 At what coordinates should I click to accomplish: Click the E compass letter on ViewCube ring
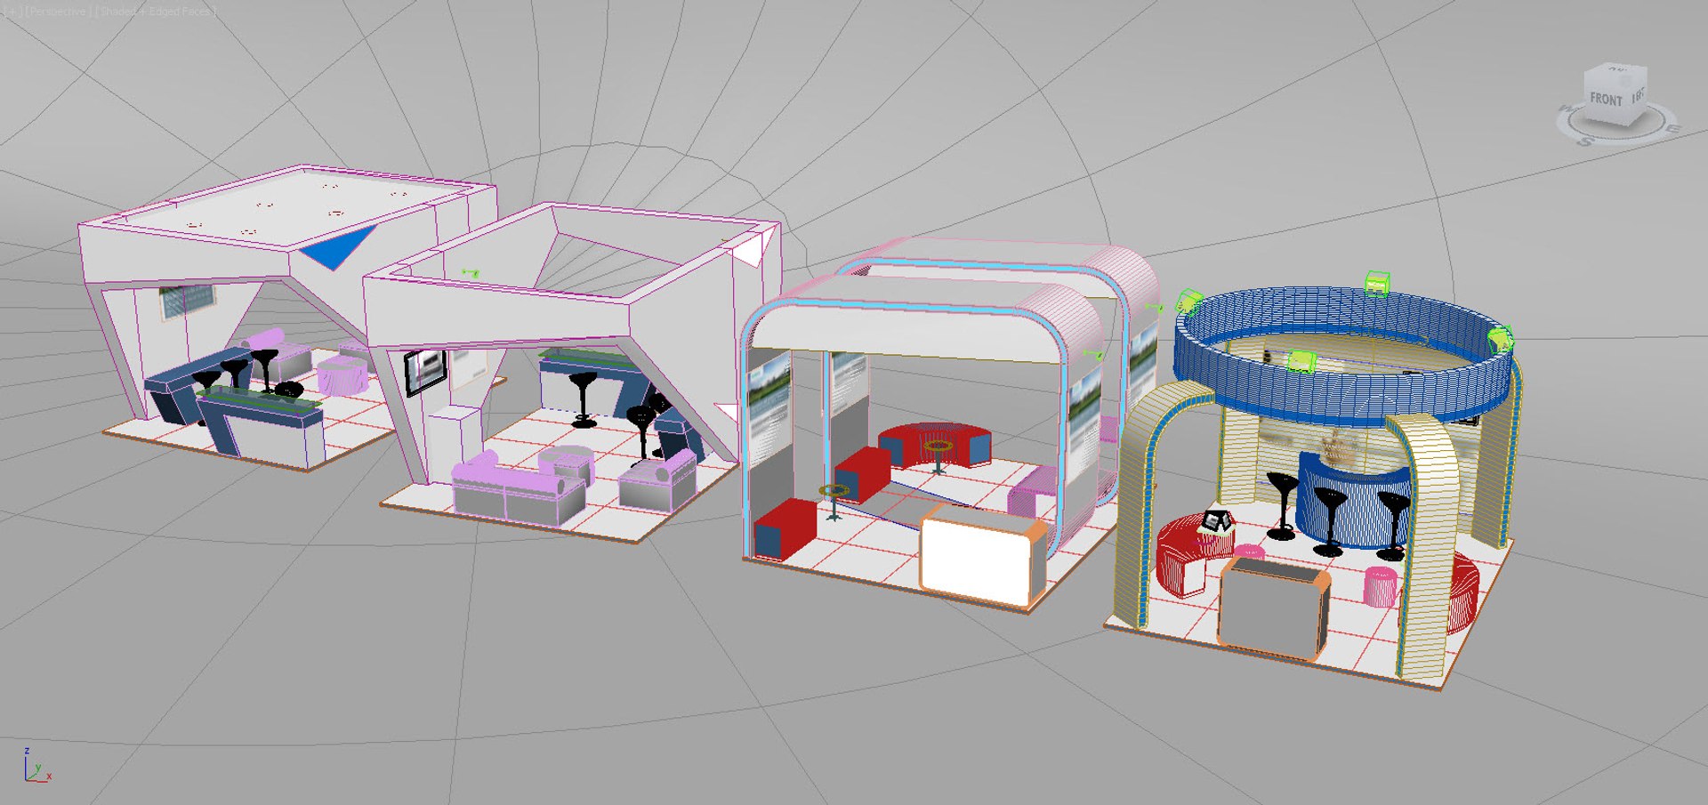tap(1672, 130)
